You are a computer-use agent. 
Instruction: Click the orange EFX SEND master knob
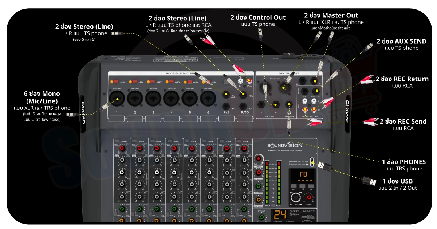[x=259, y=200]
